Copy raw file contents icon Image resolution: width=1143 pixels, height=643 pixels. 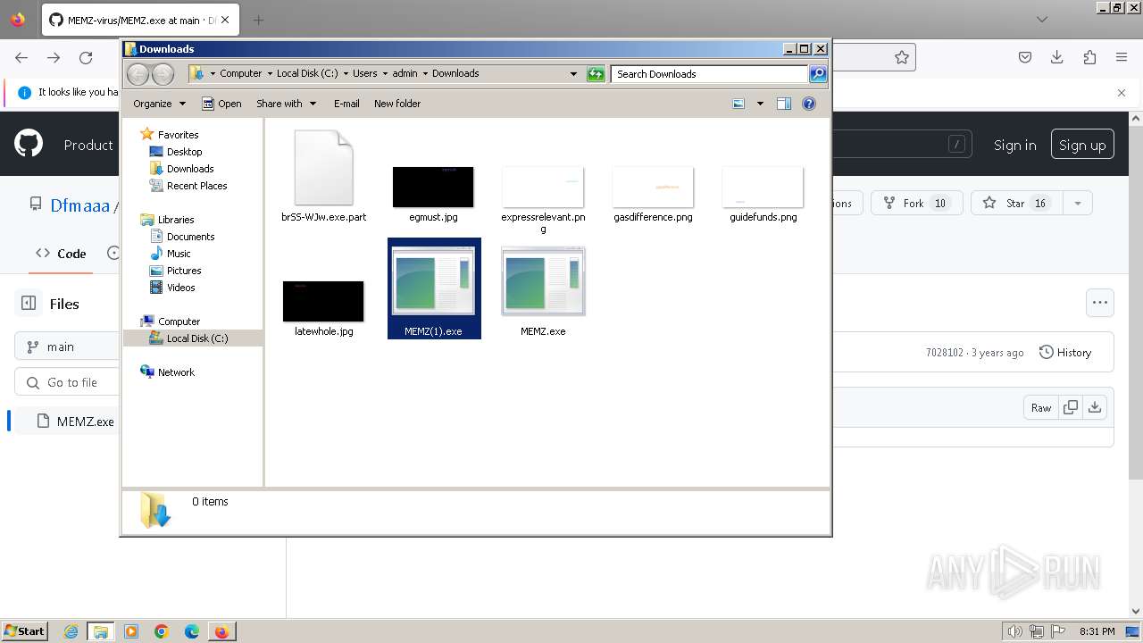pos(1070,407)
